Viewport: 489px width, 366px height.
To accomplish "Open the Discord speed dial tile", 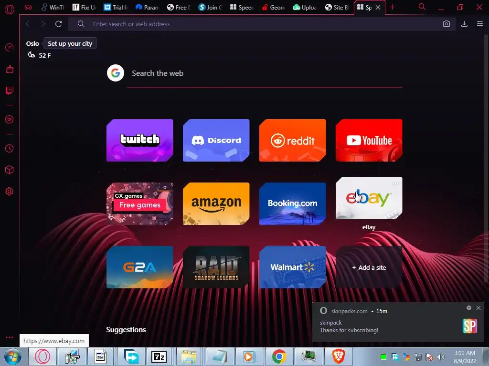I will (216, 141).
